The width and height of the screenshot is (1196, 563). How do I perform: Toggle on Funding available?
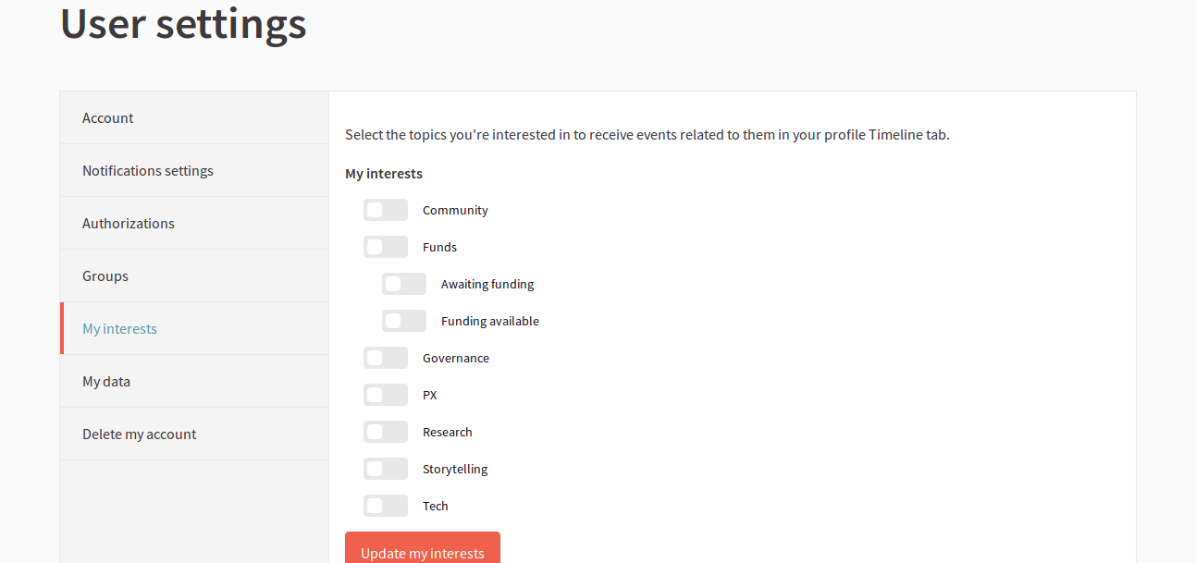click(403, 321)
